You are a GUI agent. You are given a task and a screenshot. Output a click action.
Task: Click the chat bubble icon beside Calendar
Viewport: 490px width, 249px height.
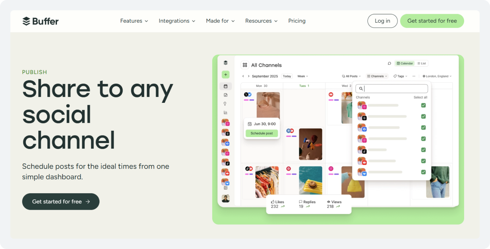389,63
